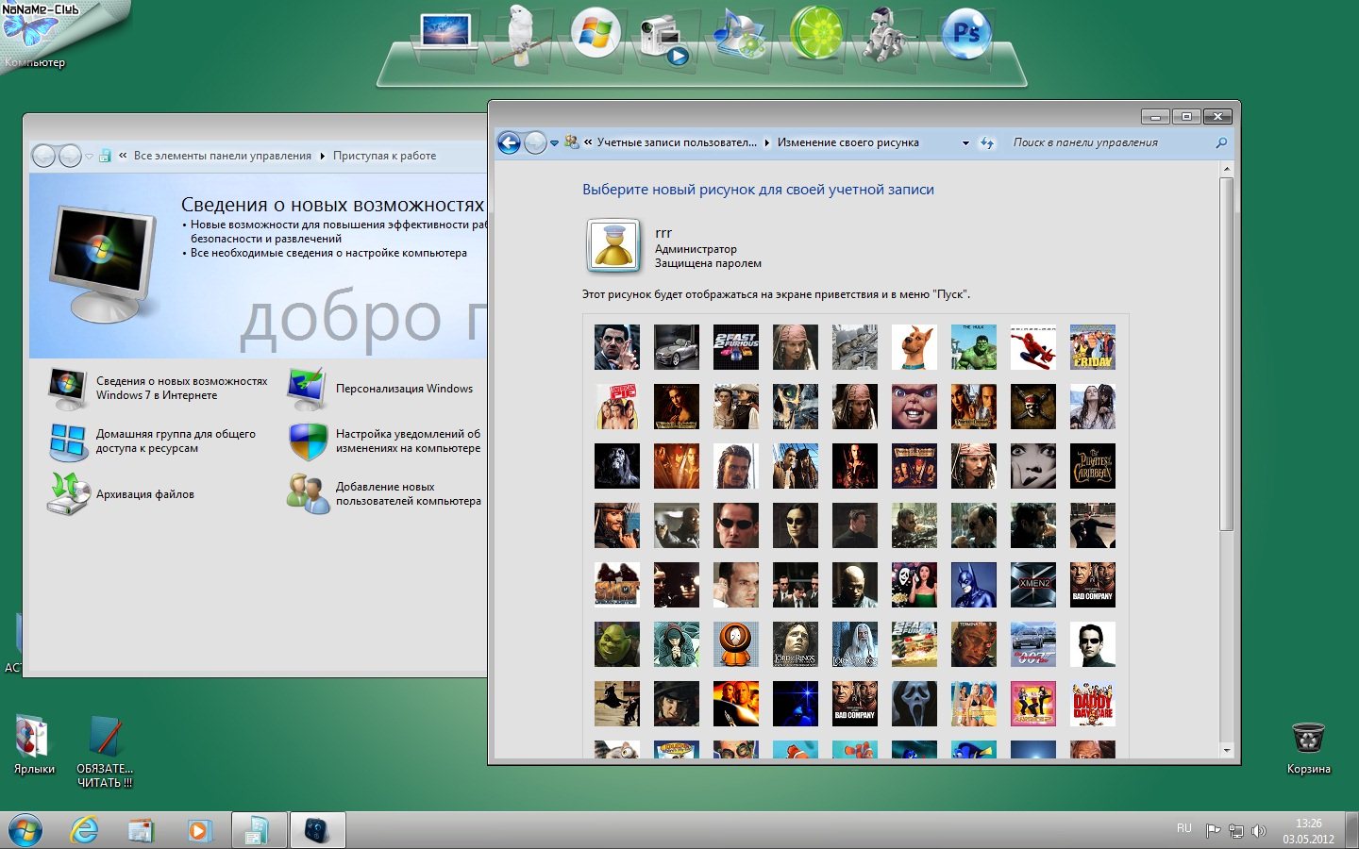
Task: Open the Корзина recycle bin
Action: 1308,739
